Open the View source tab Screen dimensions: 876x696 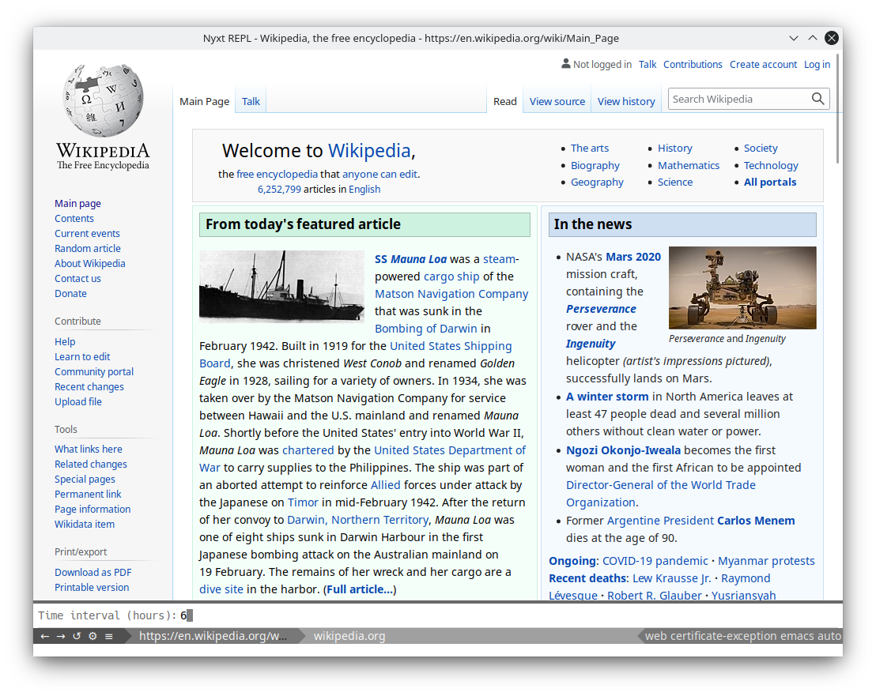tap(557, 102)
